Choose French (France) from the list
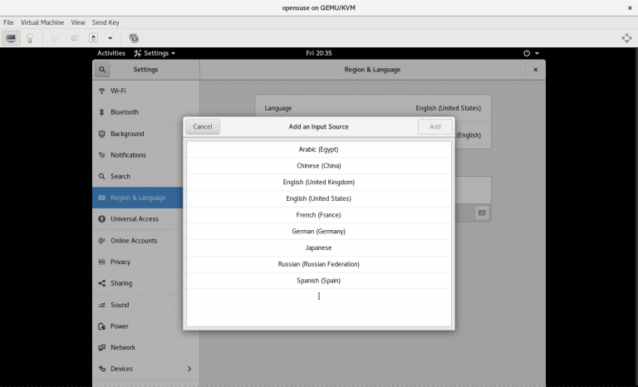638x387 pixels. (318, 215)
